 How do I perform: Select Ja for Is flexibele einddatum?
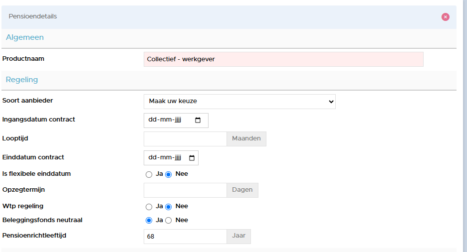[149, 174]
